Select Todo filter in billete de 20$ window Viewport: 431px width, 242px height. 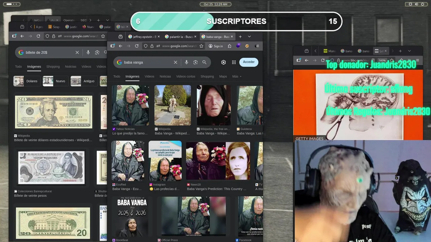(x=19, y=67)
